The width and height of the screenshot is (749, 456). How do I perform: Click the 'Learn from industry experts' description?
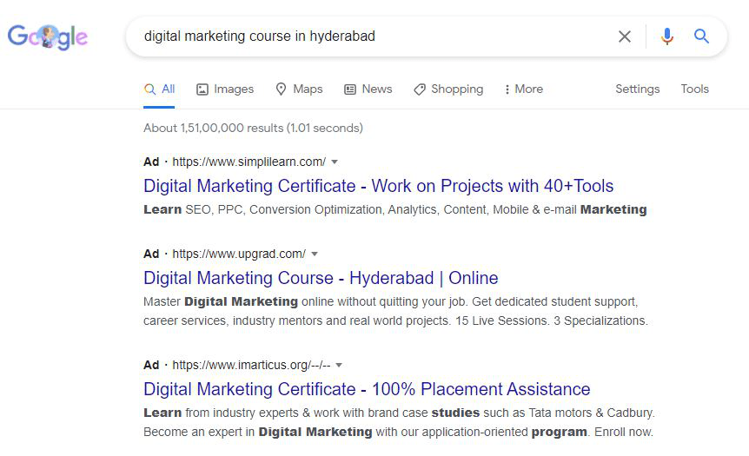(399, 423)
